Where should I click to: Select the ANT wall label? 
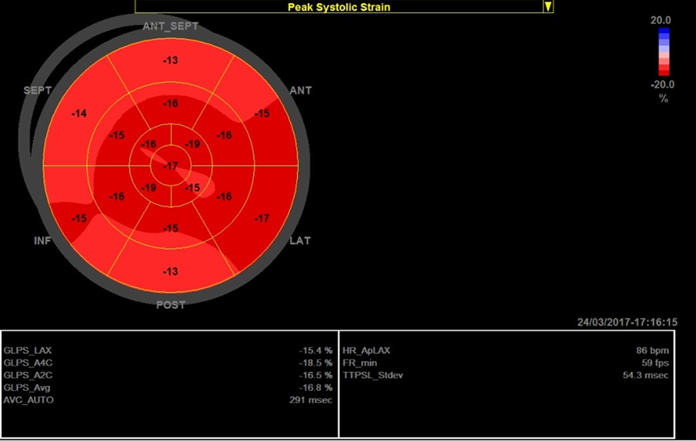tap(300, 91)
